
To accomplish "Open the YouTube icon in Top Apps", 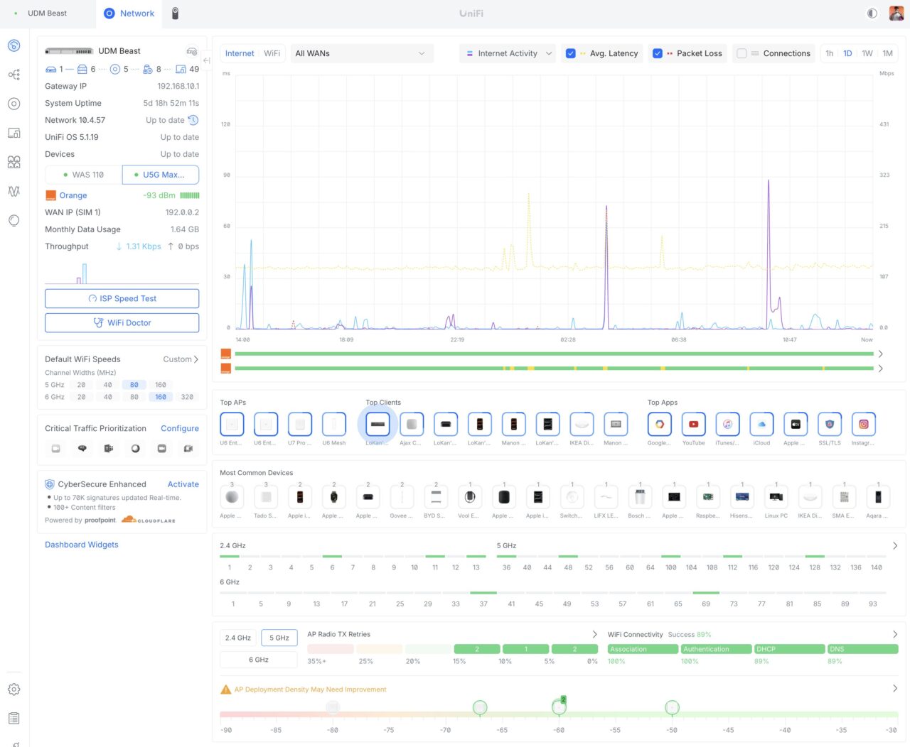I will (x=693, y=424).
